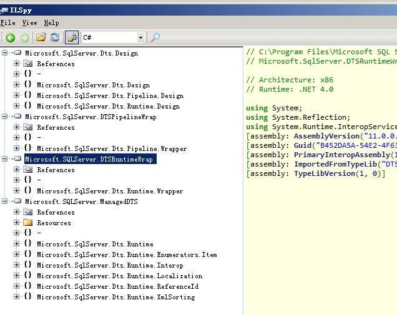Select the Microsoft.SqlServer.Dts.Runtime.Design namespace
The height and width of the screenshot is (315, 397).
click(x=109, y=106)
